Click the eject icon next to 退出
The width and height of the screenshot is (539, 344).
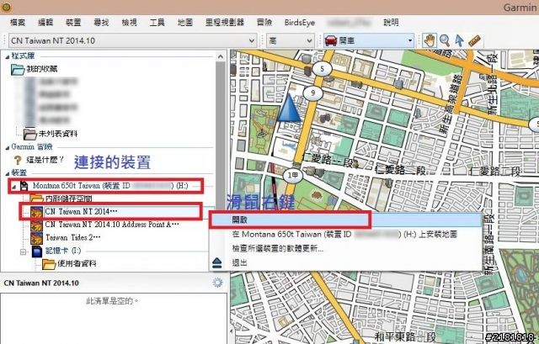tap(217, 262)
